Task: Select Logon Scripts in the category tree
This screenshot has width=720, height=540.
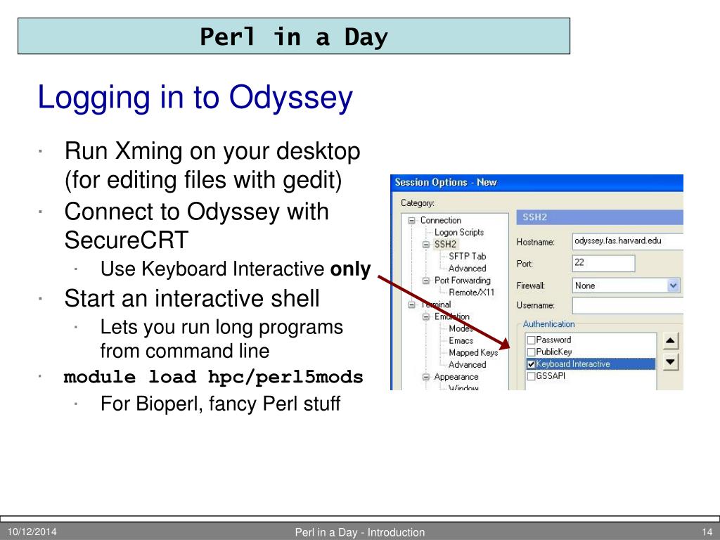Action: tap(458, 232)
